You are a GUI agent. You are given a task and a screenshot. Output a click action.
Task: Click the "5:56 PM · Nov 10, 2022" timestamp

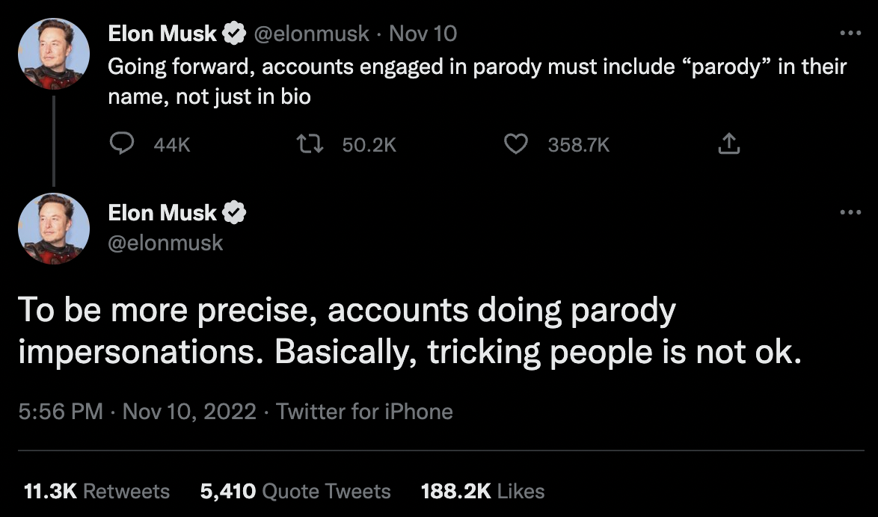(x=137, y=411)
